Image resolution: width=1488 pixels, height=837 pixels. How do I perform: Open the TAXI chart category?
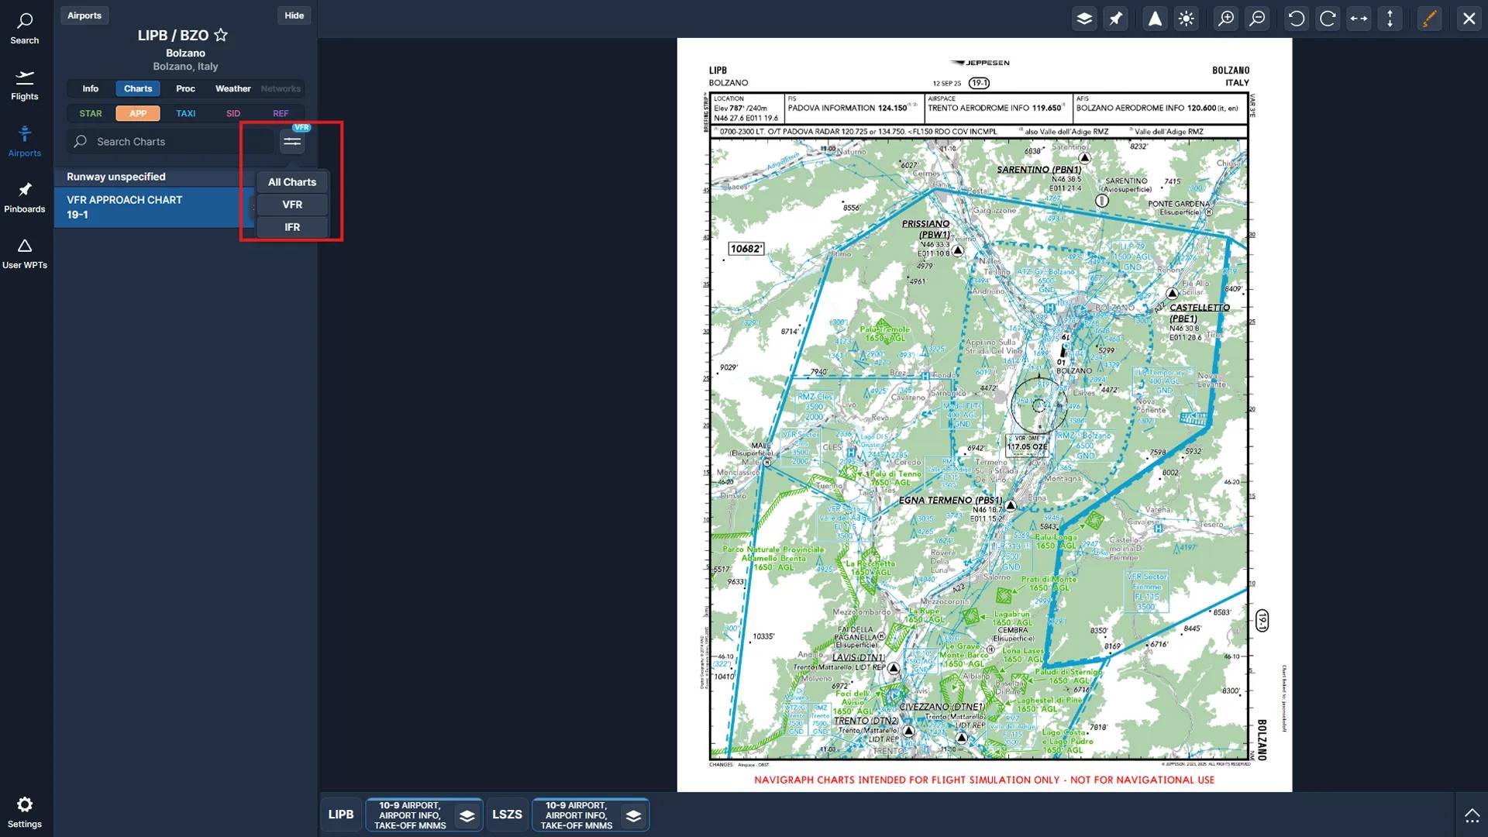(185, 113)
